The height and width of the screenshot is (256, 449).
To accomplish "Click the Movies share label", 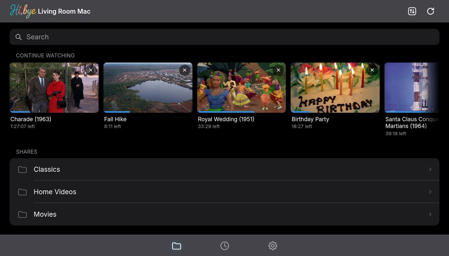I will [45, 214].
